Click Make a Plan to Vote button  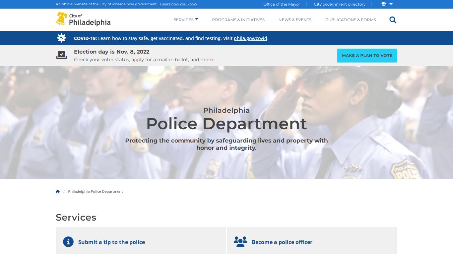(x=367, y=56)
